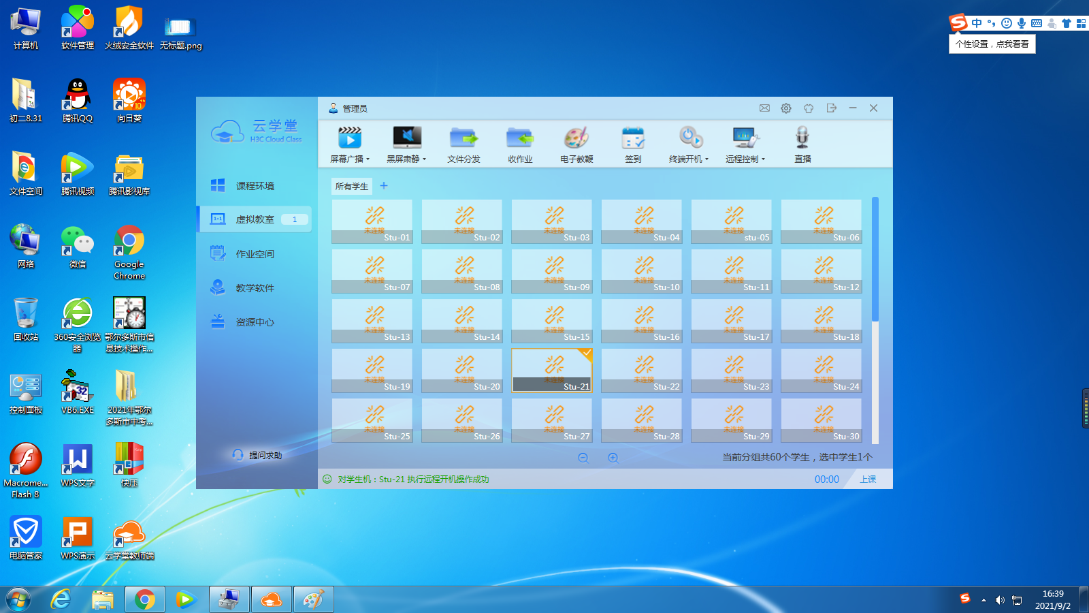Click the 签到 sign-in icon

pos(633,139)
